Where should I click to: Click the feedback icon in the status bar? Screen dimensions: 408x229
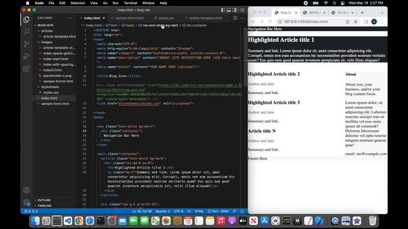(x=235, y=211)
